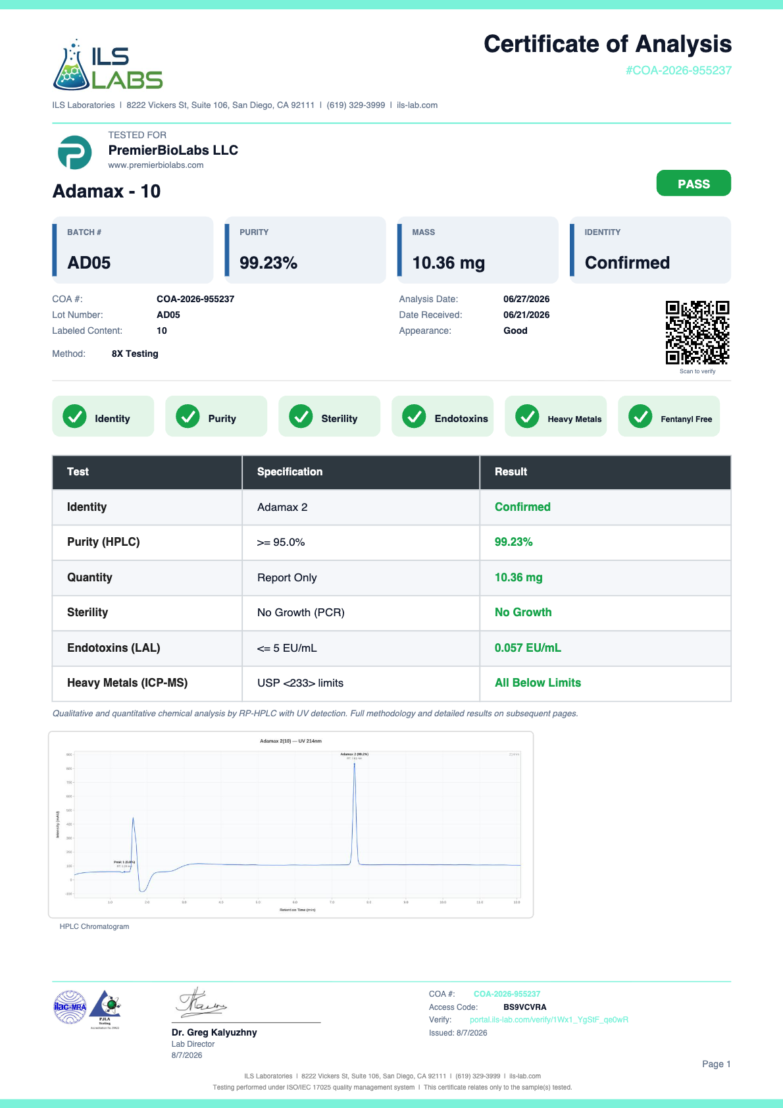This screenshot has height=1108, width=783.
Task: Click the Purity (HPLC) test name
Action: [x=103, y=542]
